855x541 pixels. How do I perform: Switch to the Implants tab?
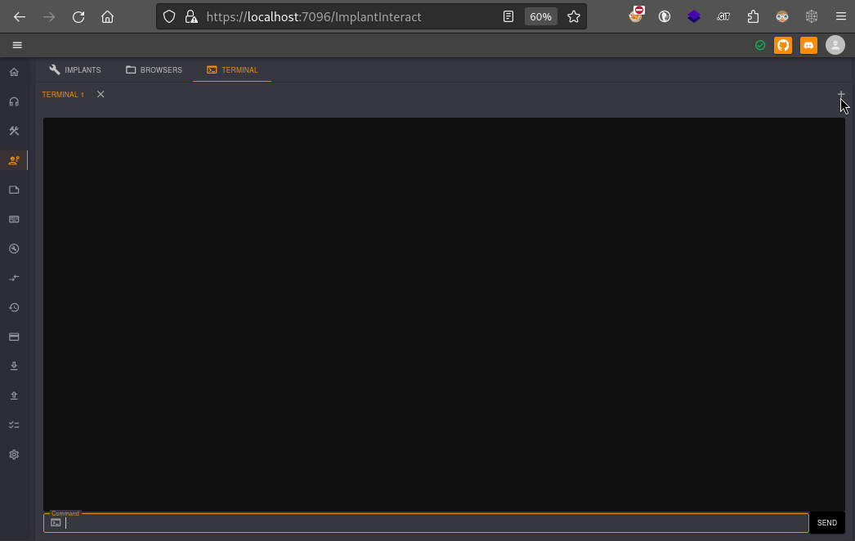click(x=75, y=70)
